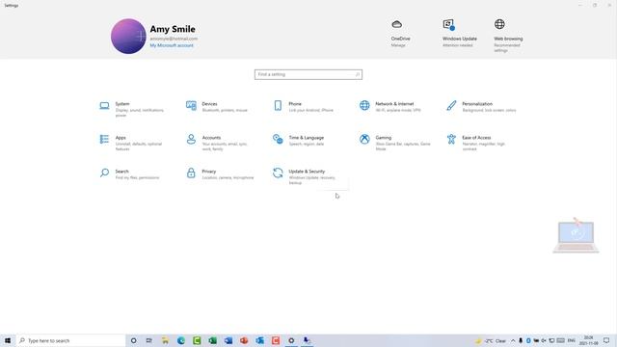Click the ENG language indicator
This screenshot has width=617, height=347.
572,340
